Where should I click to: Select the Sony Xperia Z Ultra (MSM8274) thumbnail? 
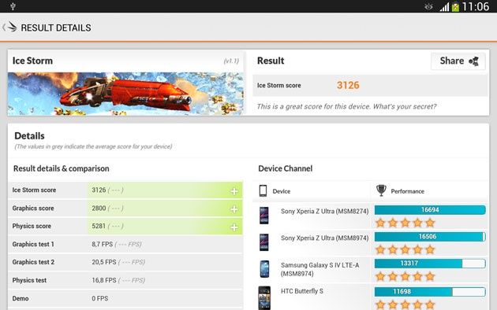(x=264, y=216)
